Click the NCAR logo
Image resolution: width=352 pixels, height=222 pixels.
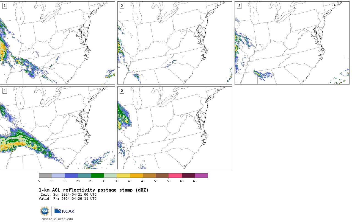coord(64,211)
